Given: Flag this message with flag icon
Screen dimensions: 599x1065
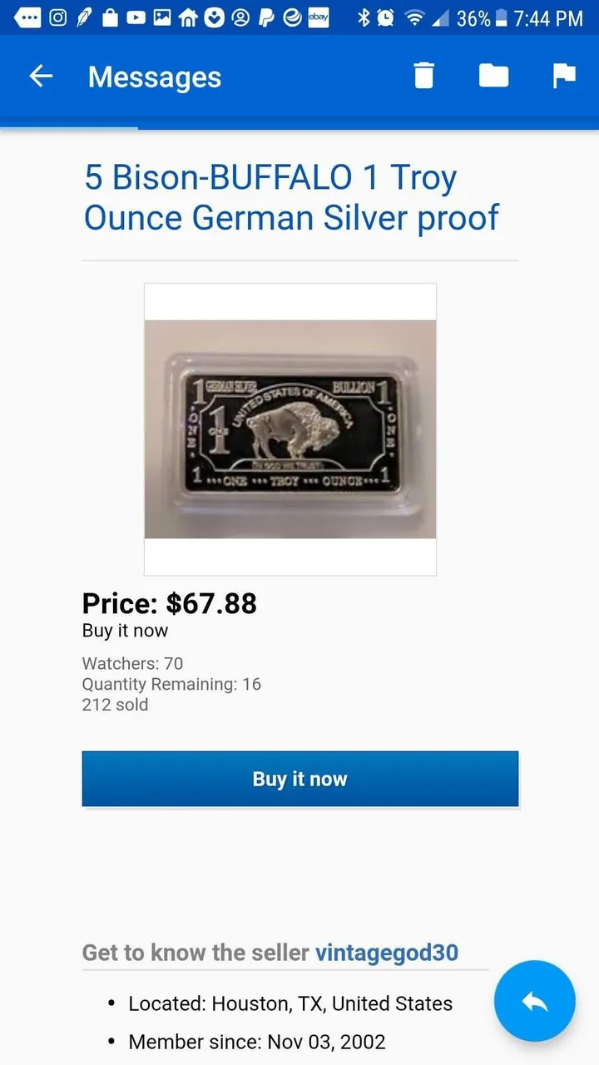Looking at the screenshot, I should [564, 76].
